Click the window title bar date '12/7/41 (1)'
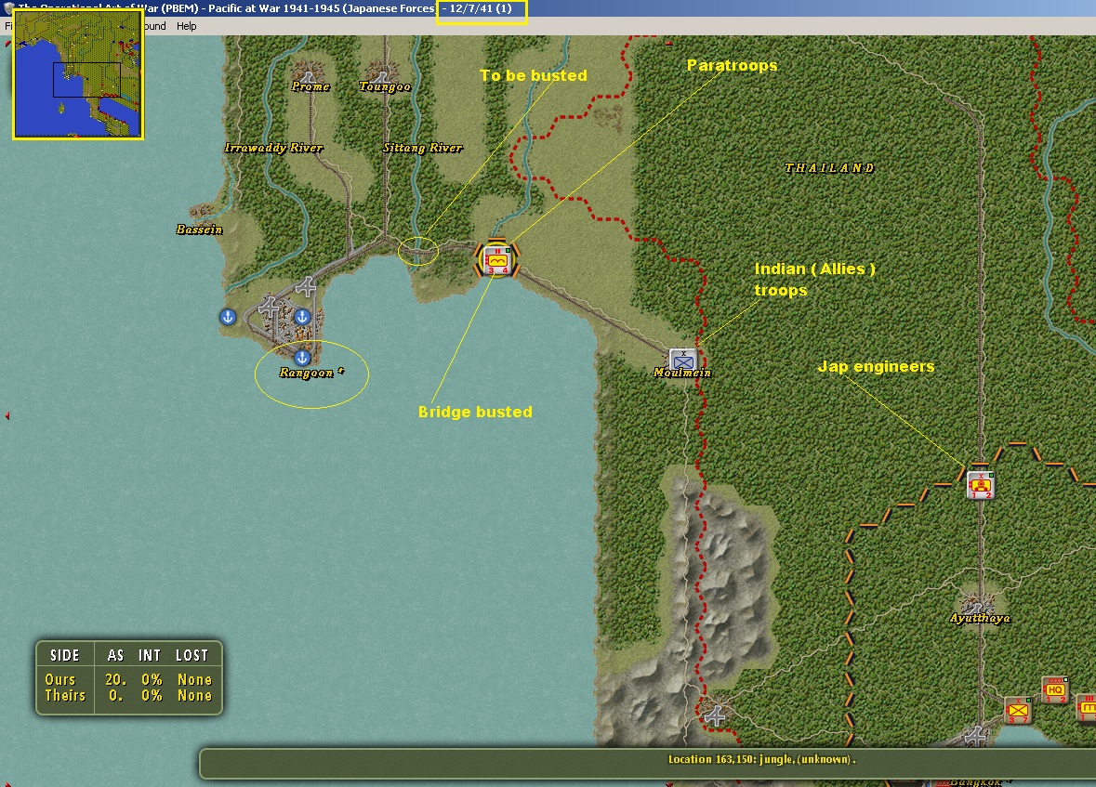The image size is (1096, 787). click(x=481, y=8)
